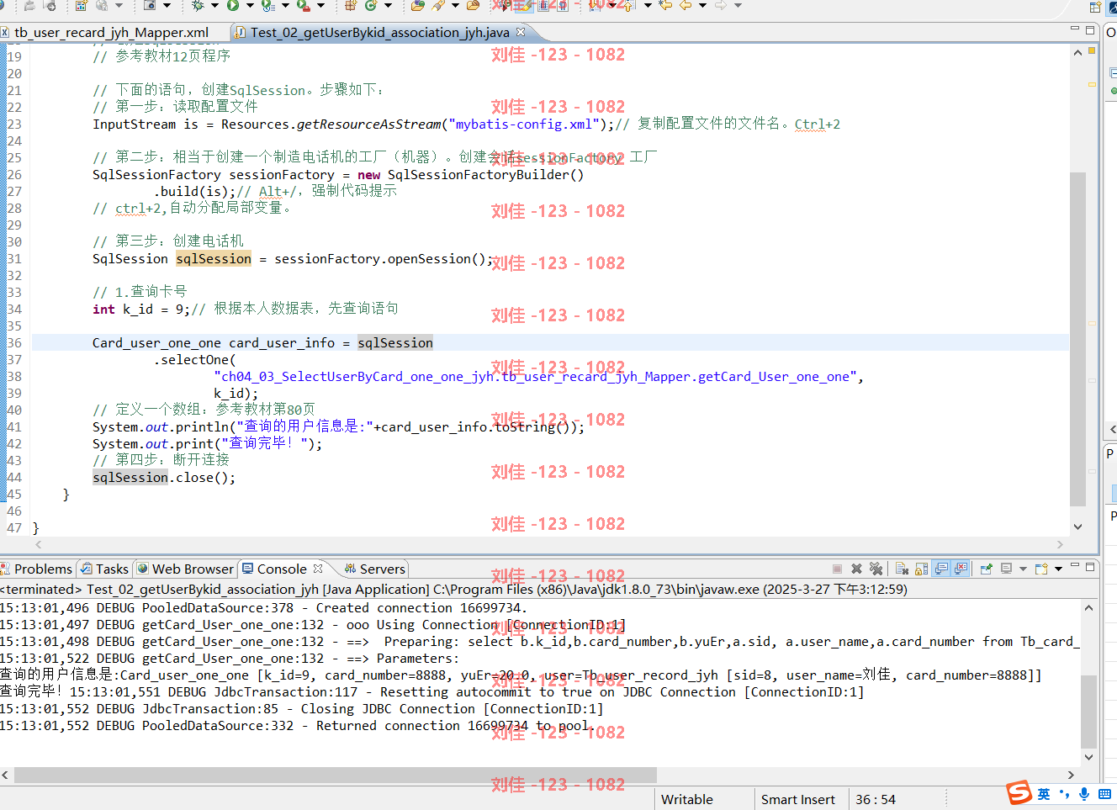Click the Sogou microphone voice input icon

pyautogui.click(x=1085, y=793)
